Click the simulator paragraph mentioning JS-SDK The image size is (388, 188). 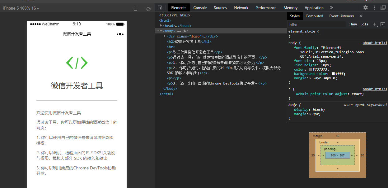pos(76,155)
